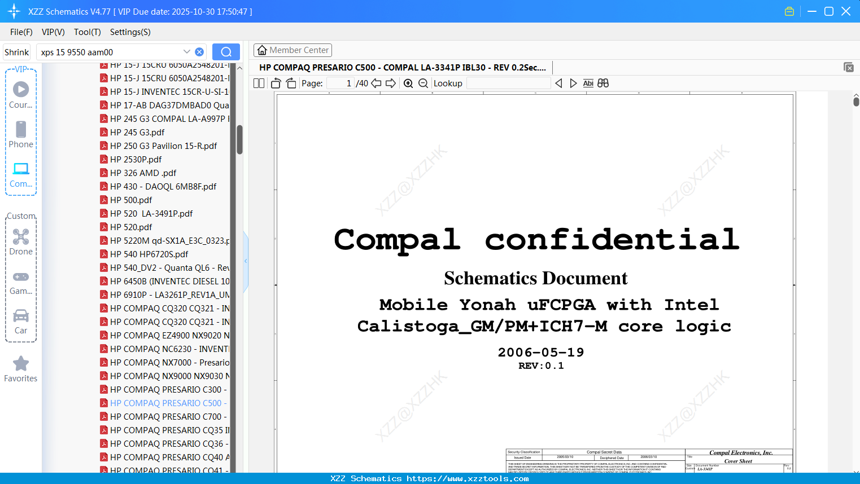Toggle the Abi text match option
Image resolution: width=860 pixels, height=484 pixels.
(588, 83)
